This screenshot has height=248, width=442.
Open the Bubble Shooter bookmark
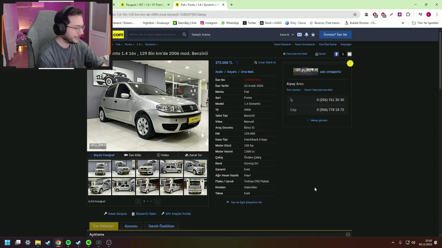(361, 23)
